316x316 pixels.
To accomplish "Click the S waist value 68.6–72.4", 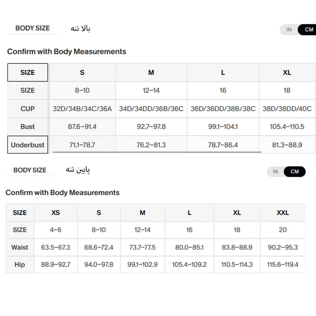I will 99,247.
